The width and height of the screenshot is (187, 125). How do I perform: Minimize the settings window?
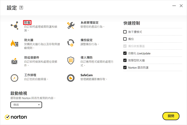(174, 5)
